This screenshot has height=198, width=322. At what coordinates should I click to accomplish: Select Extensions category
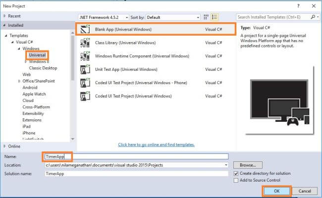[x=32, y=120]
